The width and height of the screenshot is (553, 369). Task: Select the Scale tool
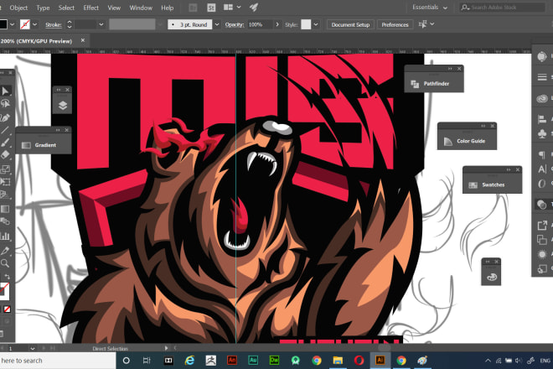(5, 169)
